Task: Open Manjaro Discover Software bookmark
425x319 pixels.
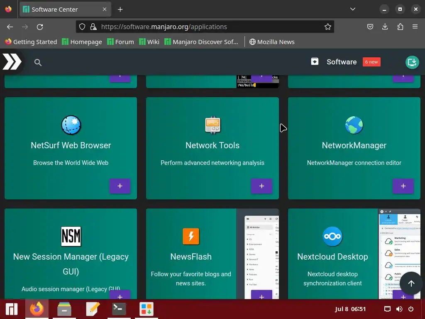Action: tap(201, 42)
